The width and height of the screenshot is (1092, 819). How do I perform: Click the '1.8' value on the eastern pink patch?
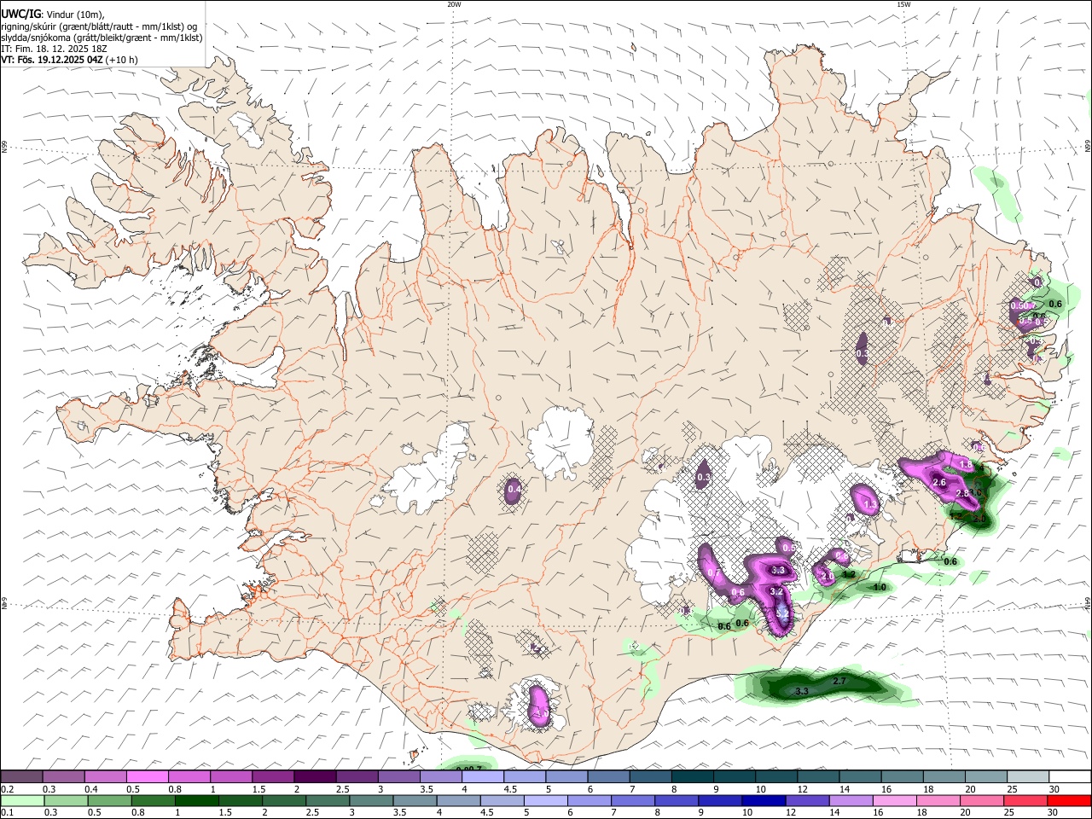[966, 464]
